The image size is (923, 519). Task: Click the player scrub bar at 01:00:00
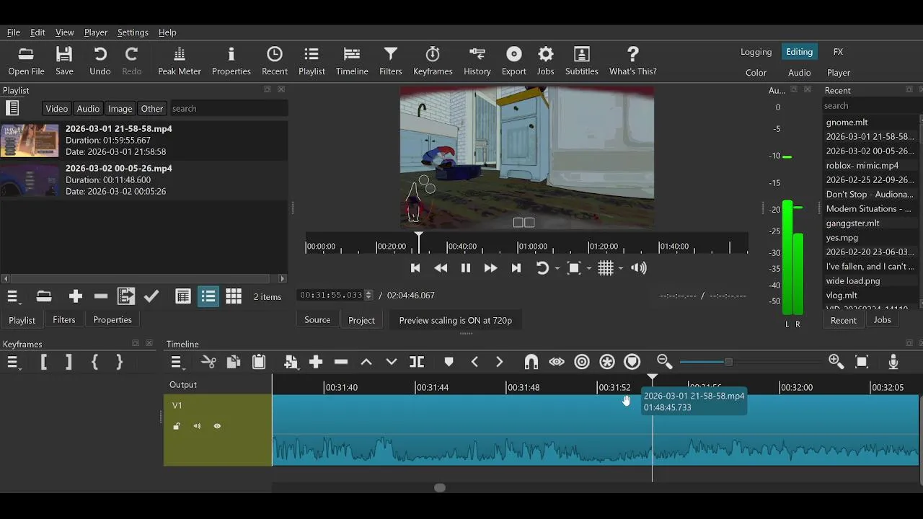(x=518, y=247)
